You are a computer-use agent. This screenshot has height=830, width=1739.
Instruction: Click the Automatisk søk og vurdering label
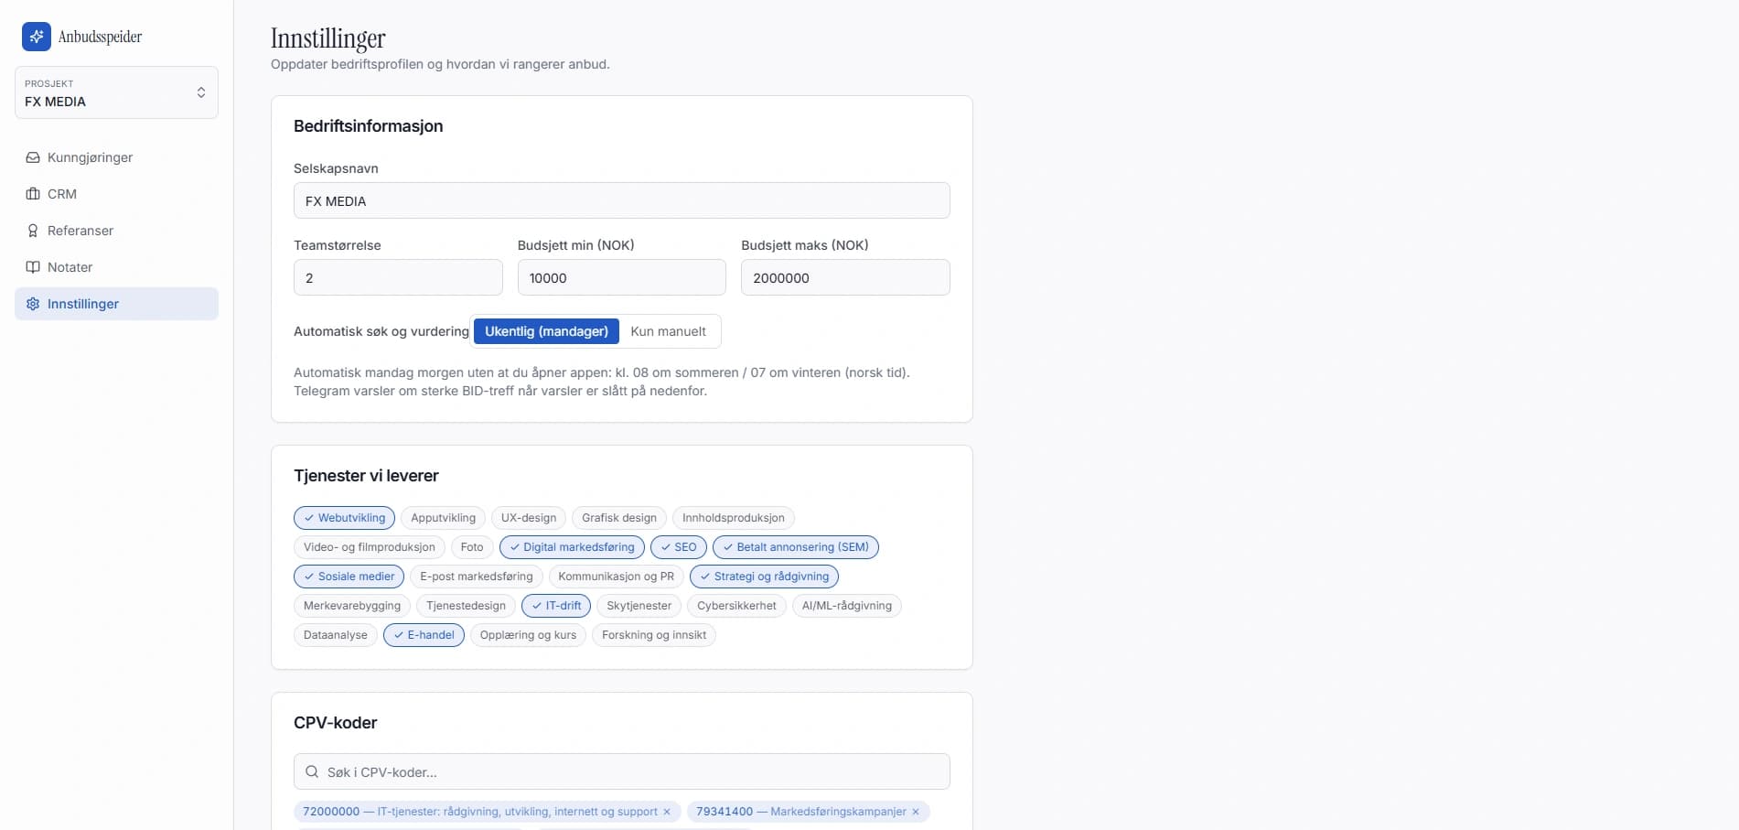381,331
